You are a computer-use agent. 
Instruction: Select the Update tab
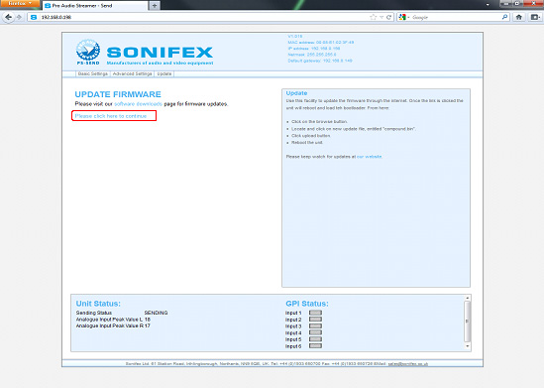click(x=164, y=74)
